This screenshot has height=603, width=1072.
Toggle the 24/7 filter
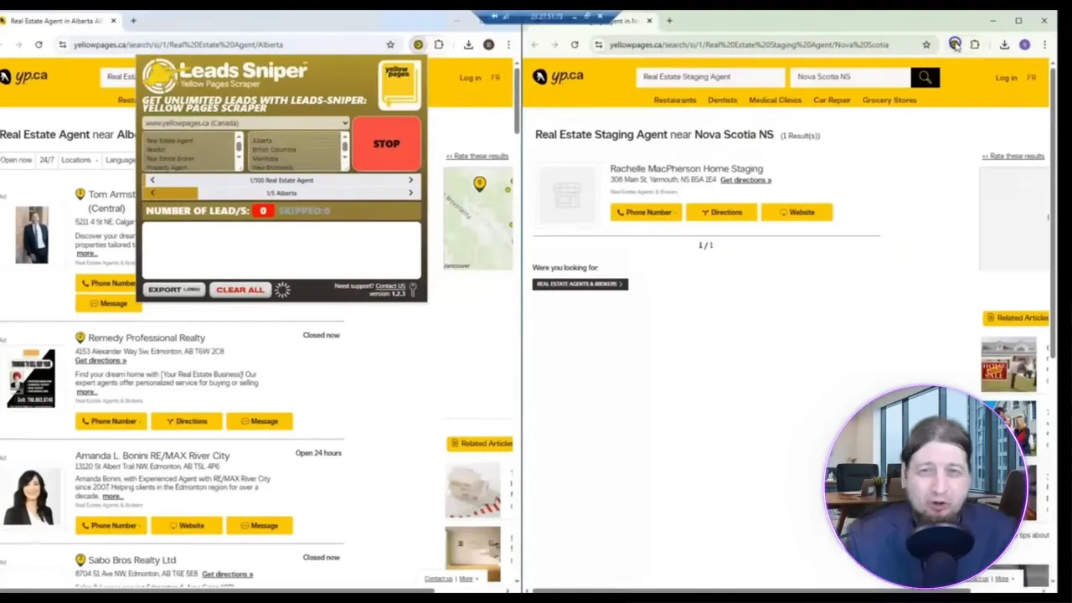46,160
